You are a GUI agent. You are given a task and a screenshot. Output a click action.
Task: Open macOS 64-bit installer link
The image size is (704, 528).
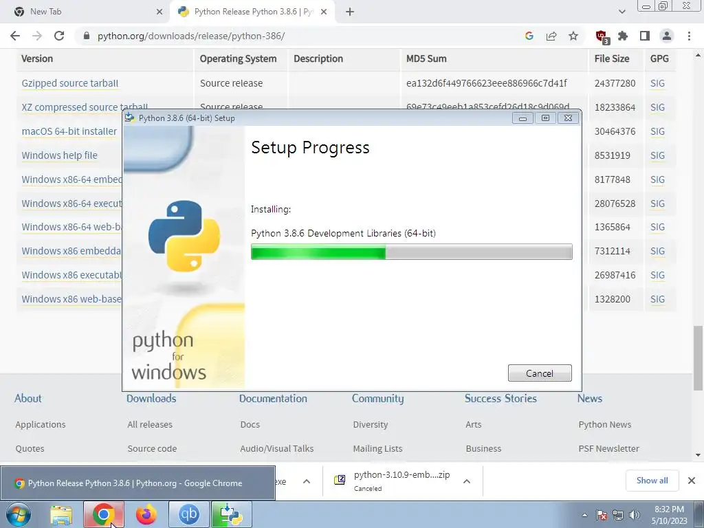69,131
